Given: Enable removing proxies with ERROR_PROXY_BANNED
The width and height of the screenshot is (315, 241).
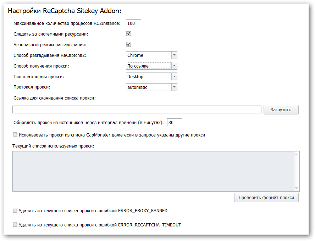Looking at the screenshot, I should click(15, 210).
